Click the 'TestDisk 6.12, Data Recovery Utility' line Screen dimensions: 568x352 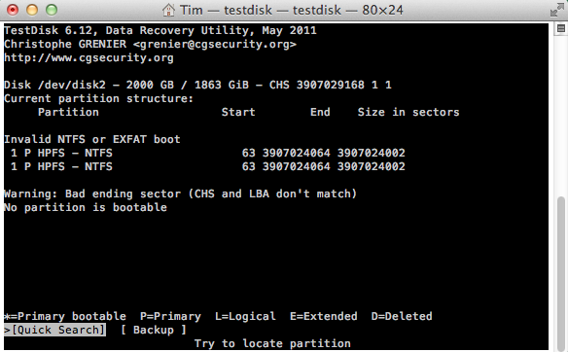[160, 30]
